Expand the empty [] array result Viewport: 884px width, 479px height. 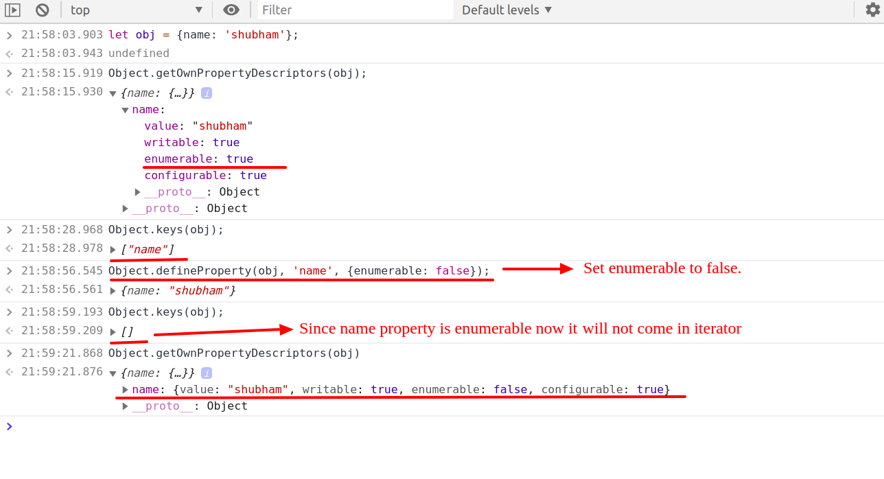click(113, 332)
